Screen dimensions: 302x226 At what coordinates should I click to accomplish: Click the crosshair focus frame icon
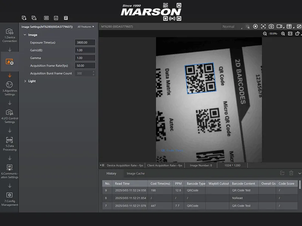(263, 26)
